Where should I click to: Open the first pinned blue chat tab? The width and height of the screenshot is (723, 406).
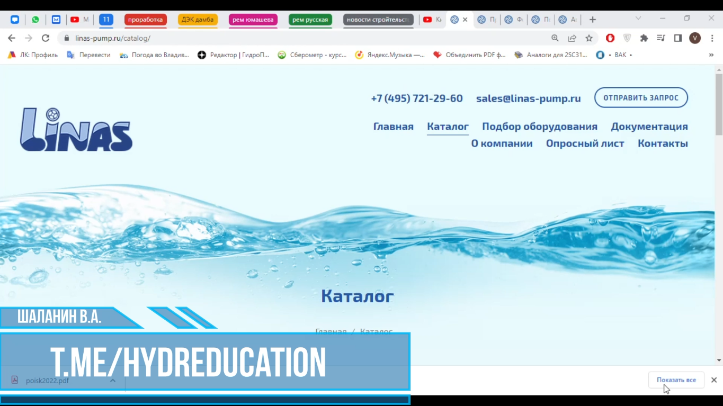point(15,20)
